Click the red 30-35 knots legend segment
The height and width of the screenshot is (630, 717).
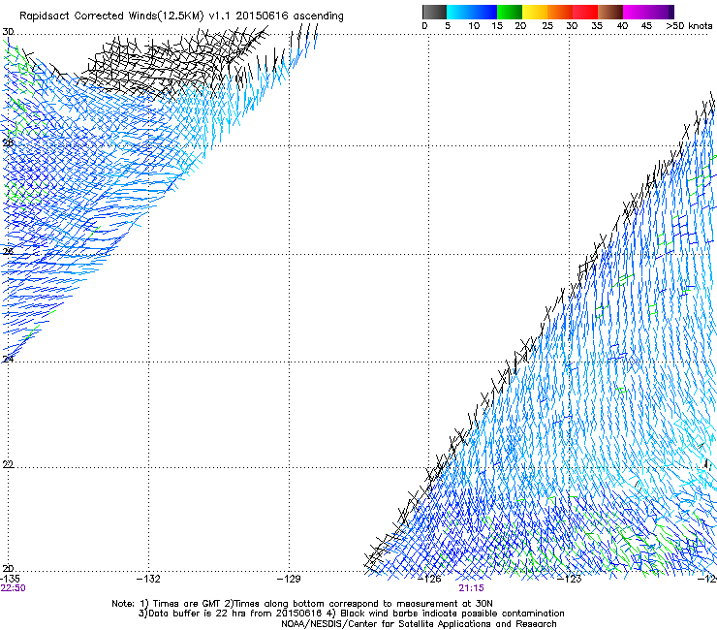[585, 12]
